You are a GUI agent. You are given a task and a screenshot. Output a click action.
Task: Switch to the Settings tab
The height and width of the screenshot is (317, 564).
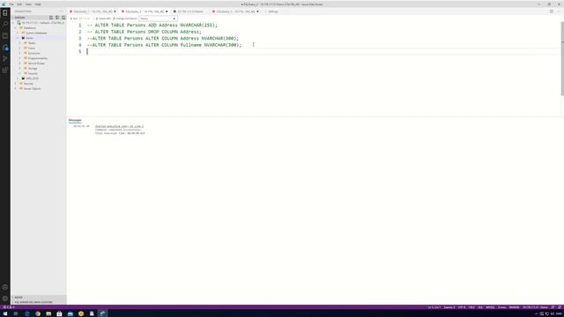[x=273, y=11]
